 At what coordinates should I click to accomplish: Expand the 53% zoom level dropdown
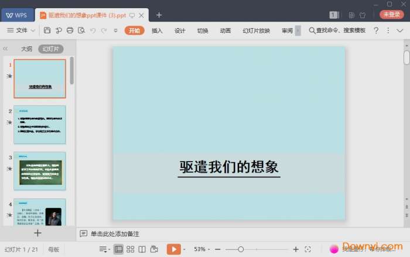click(x=202, y=249)
